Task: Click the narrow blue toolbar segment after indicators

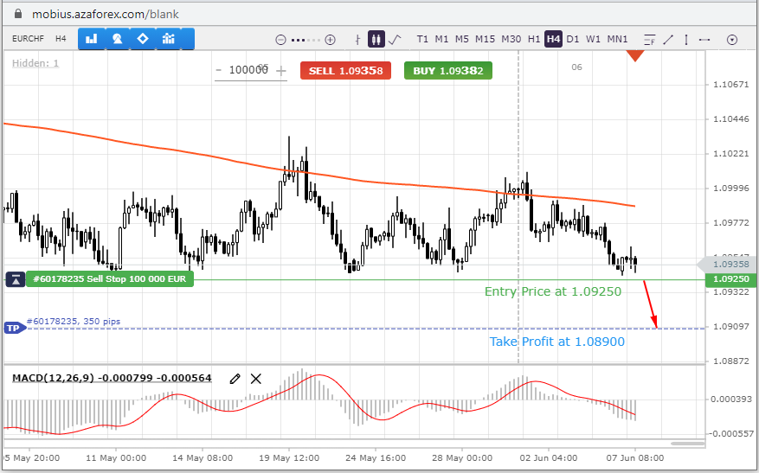Action: tap(188, 39)
